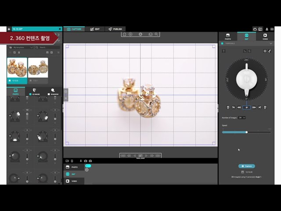Move focus far backward with the triple-left arrow

pyautogui.click(x=123, y=156)
